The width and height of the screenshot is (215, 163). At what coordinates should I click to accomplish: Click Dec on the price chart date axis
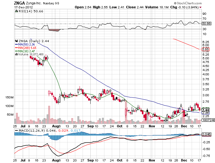coord(184,126)
